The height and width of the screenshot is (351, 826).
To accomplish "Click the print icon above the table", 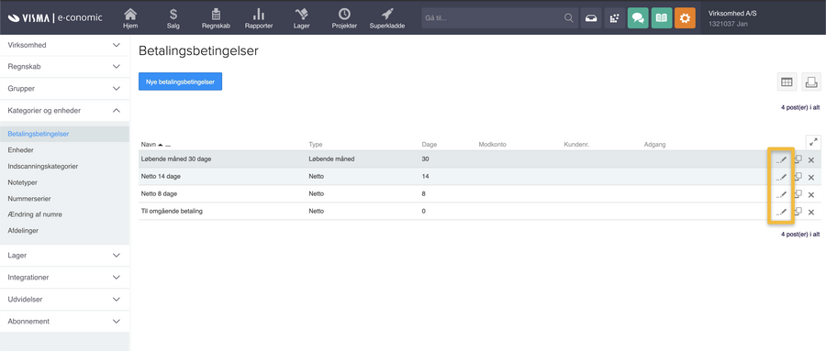I will (x=811, y=82).
